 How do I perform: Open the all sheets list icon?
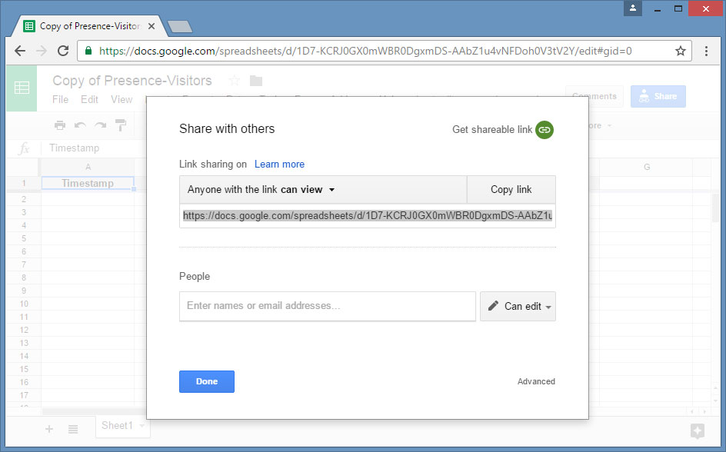click(x=73, y=429)
